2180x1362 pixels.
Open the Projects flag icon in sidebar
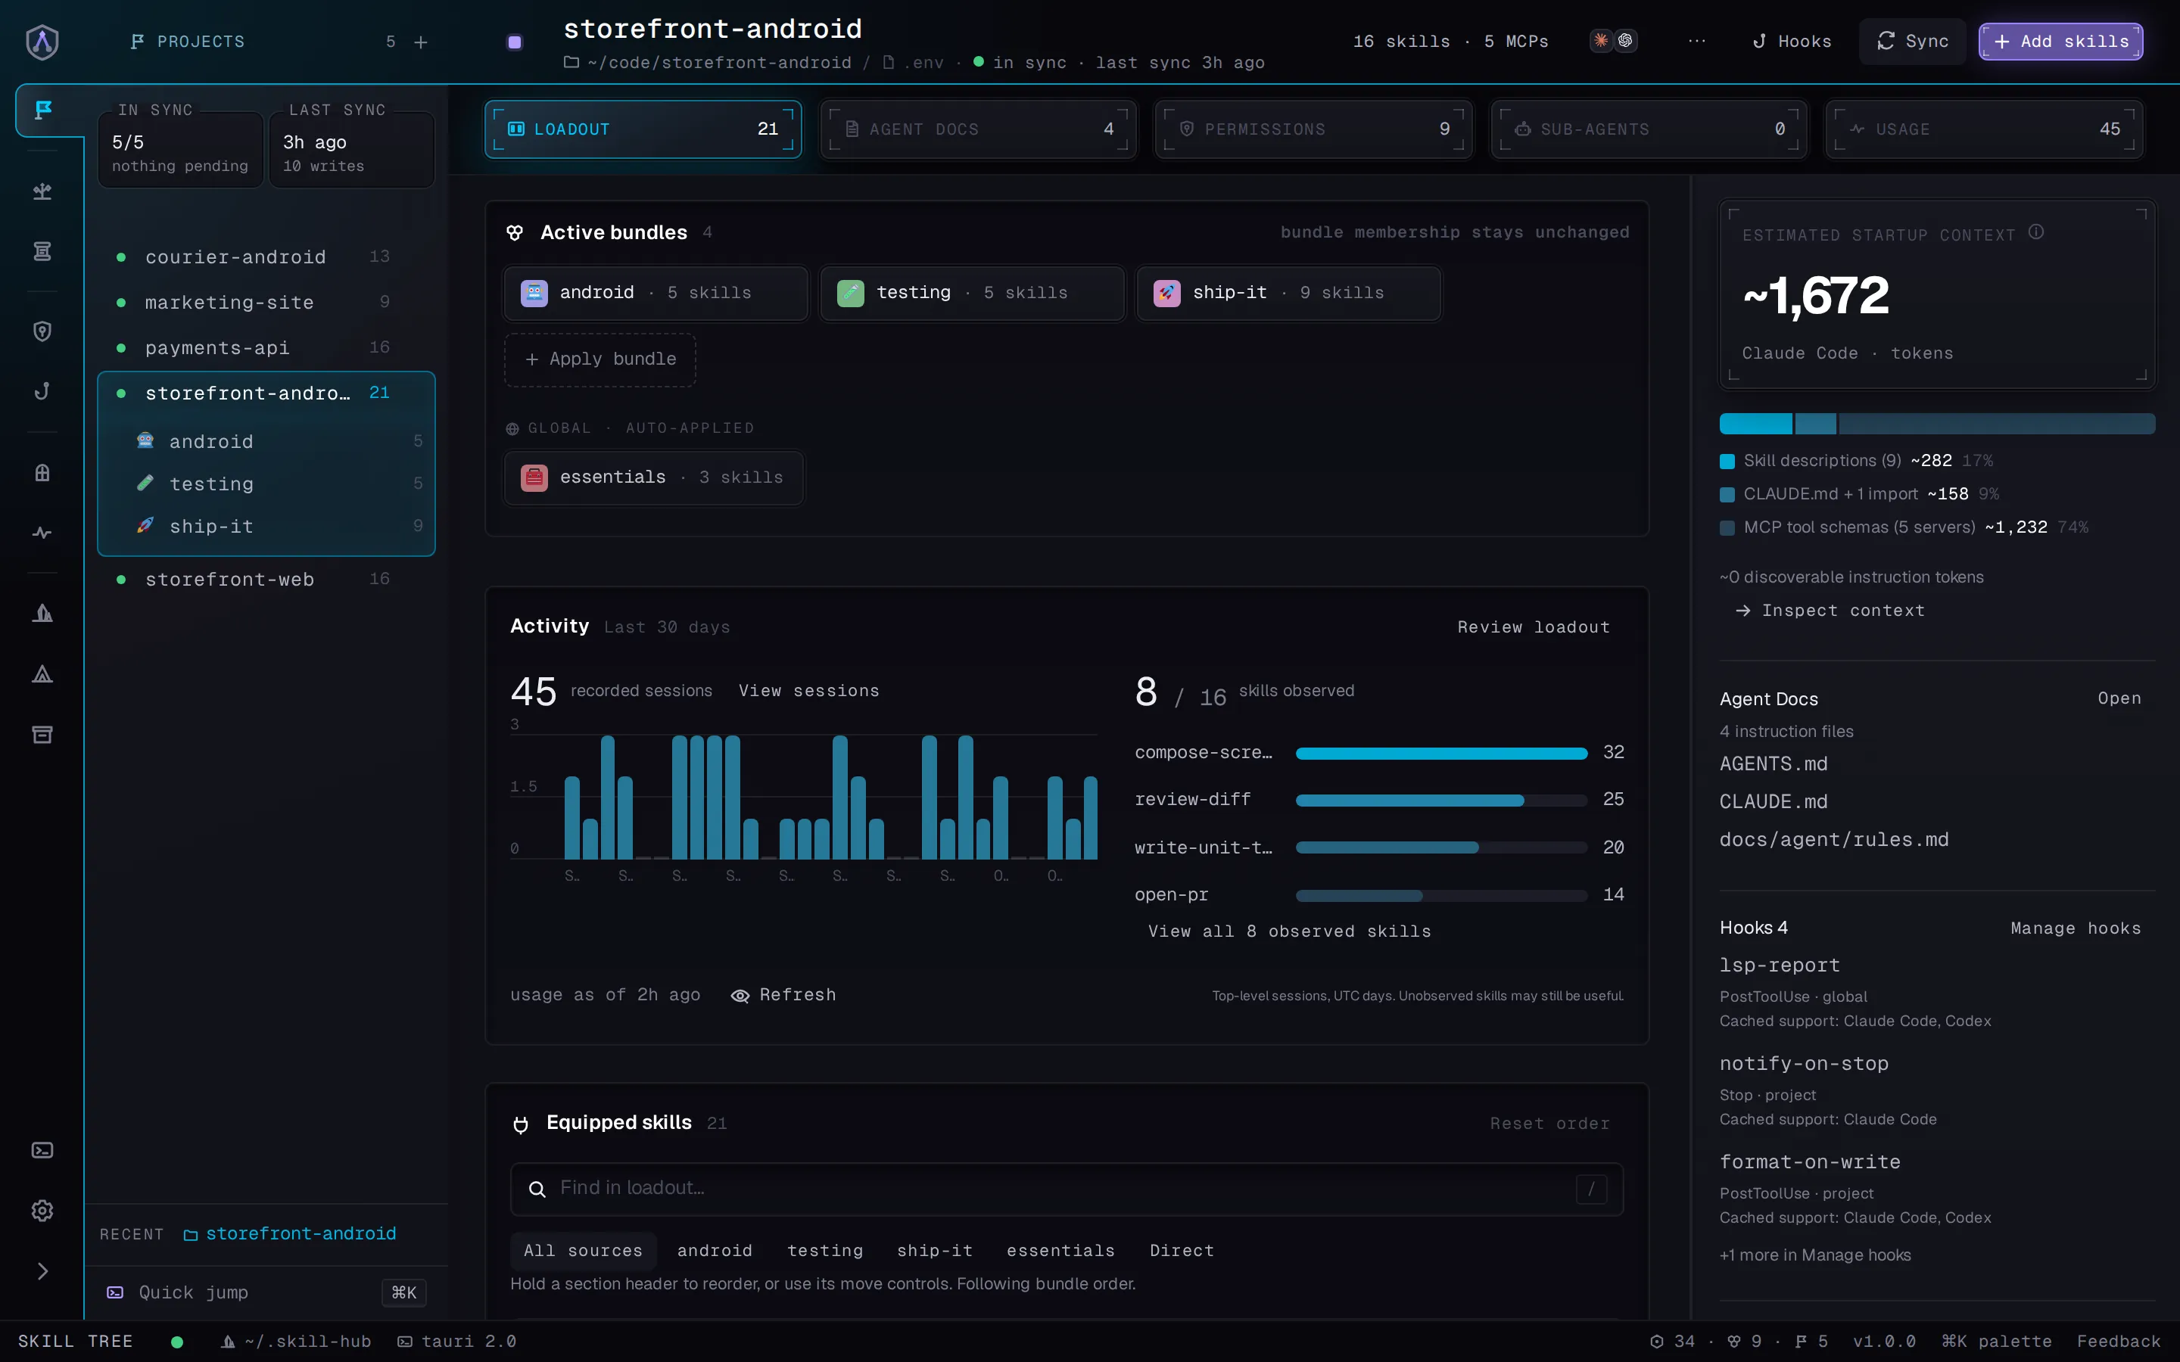tap(42, 110)
